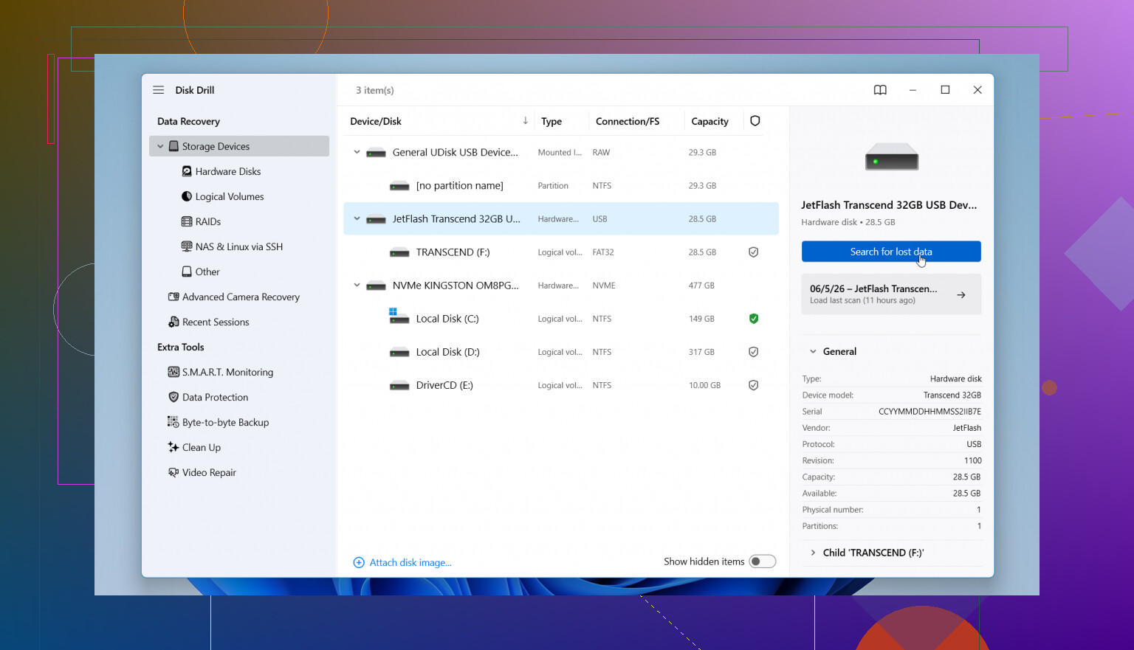Screen dimensions: 1134x650
Task: Click the Logical Volumes icon
Action: 187,196
